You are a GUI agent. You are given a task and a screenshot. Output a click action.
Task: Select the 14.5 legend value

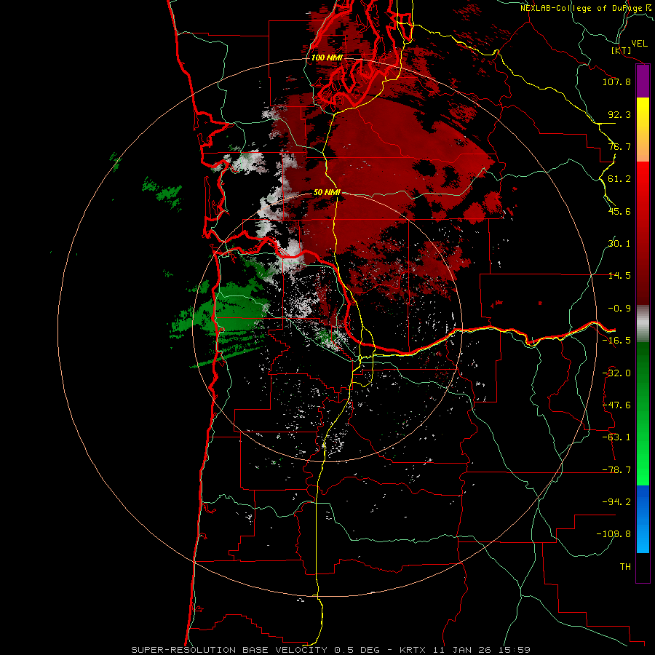(x=619, y=276)
